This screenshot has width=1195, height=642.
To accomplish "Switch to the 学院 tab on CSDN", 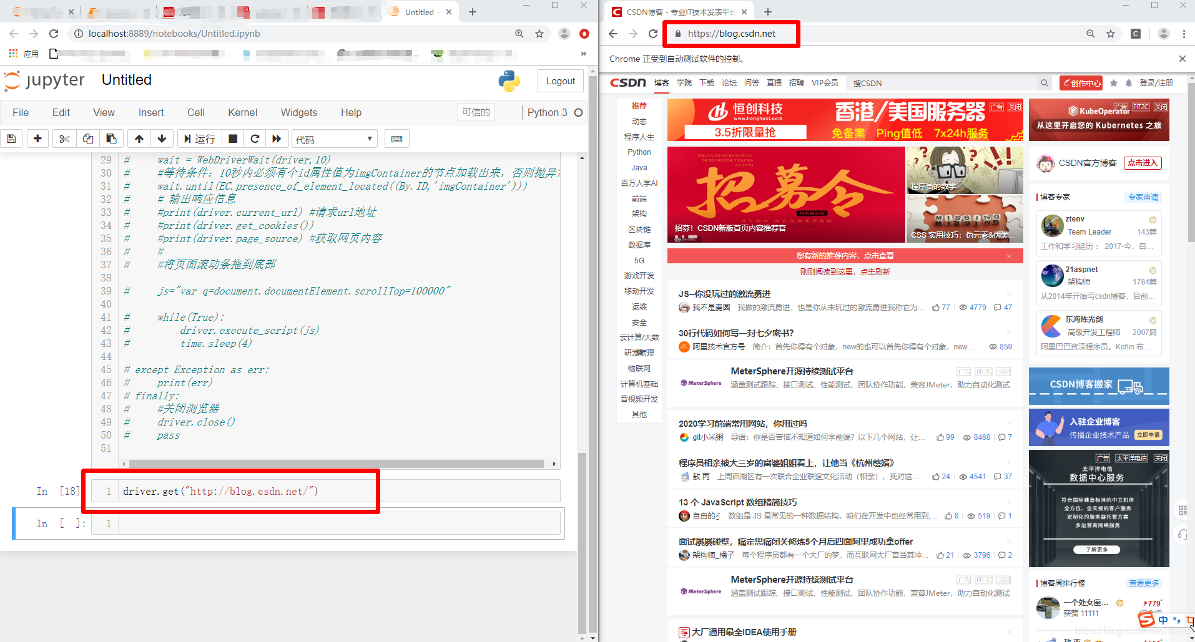I will point(684,82).
